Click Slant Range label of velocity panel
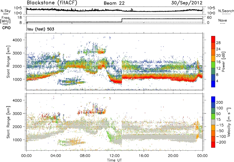This screenshot has height=162, width=234. point(8,122)
